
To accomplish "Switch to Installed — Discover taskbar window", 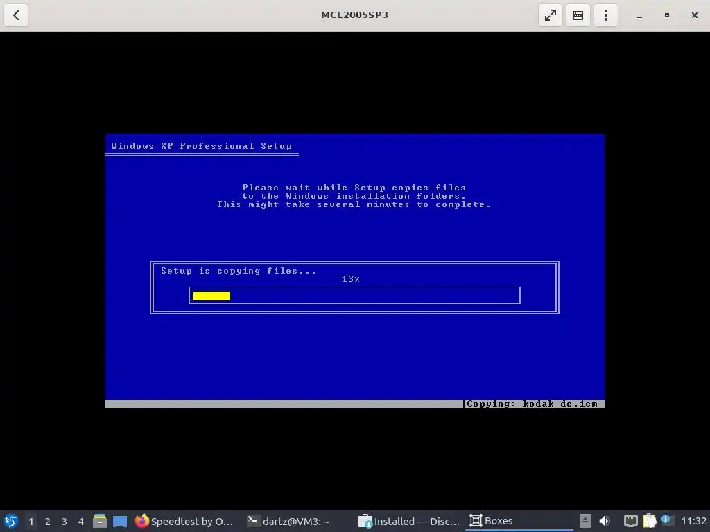I will click(409, 521).
